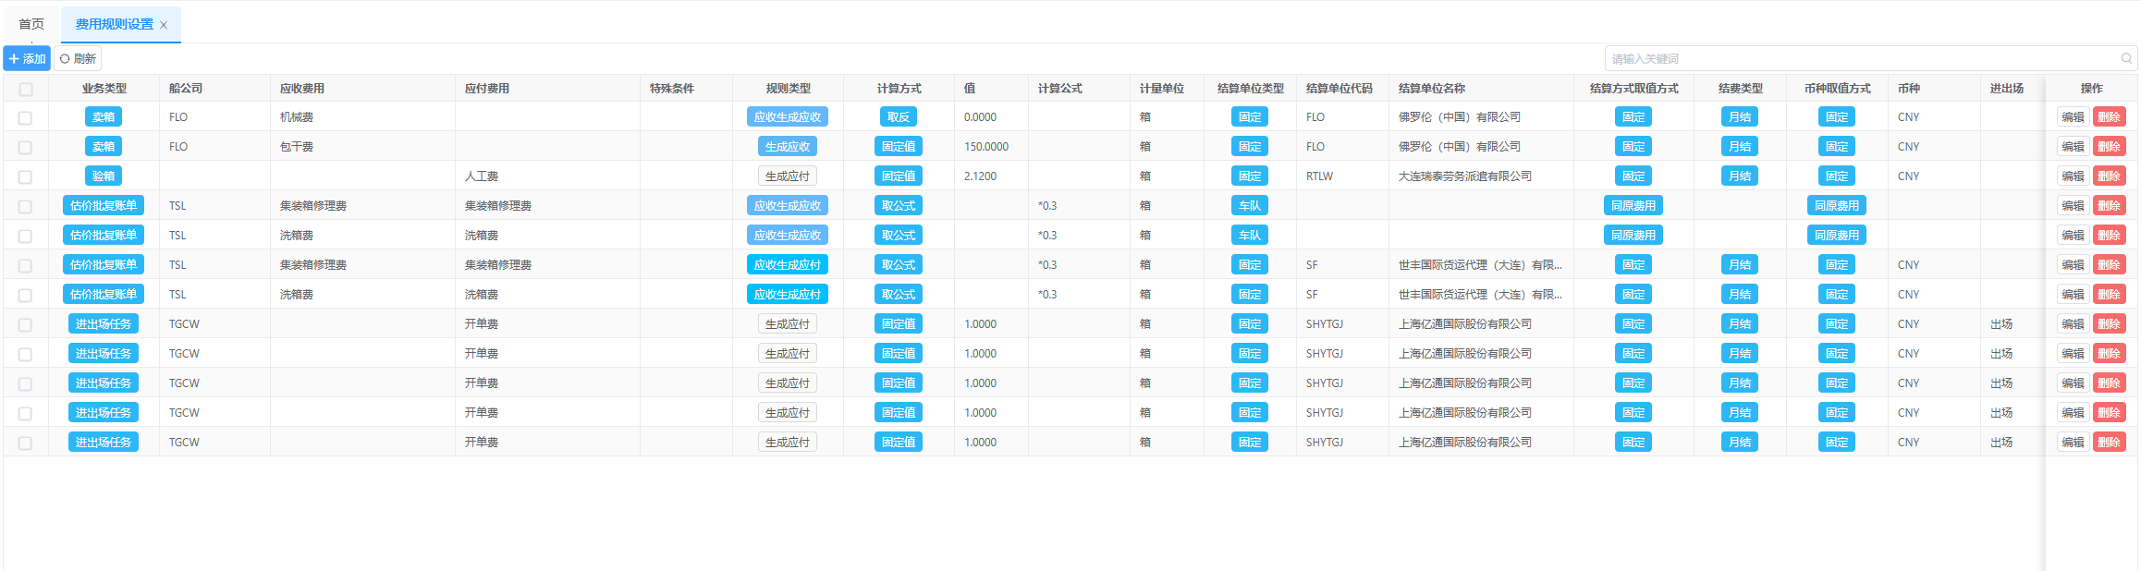Delete the last 开单费 rule row
Image resolution: width=2141 pixels, height=571 pixels.
tap(2109, 443)
